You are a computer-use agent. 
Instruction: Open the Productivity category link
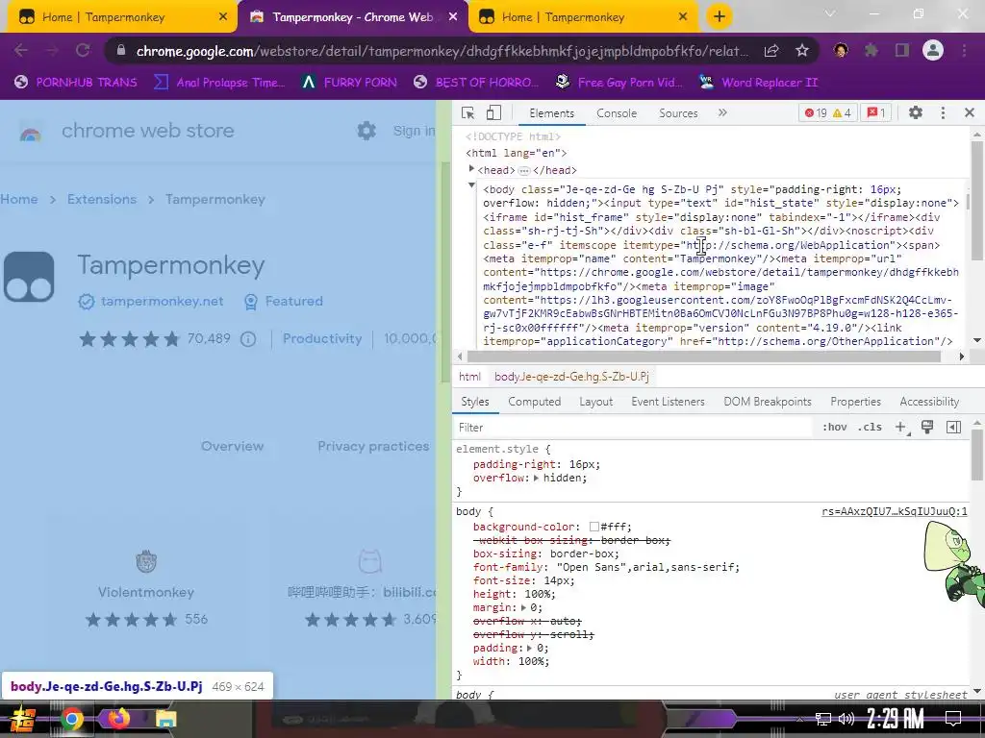321,339
